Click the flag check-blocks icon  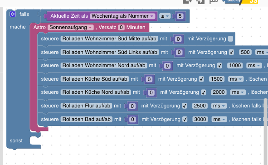click(214, 1)
